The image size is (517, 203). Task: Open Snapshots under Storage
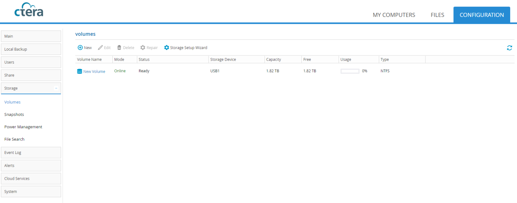click(14, 115)
